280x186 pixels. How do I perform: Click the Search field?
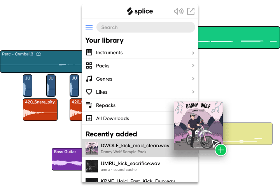click(x=146, y=27)
